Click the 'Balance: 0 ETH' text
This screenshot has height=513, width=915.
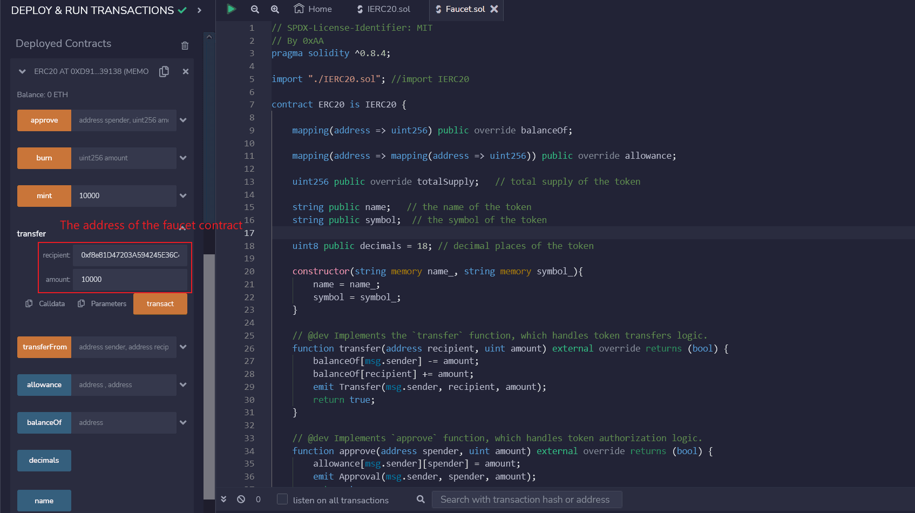(42, 94)
